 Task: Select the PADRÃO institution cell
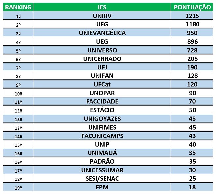(x=102, y=161)
